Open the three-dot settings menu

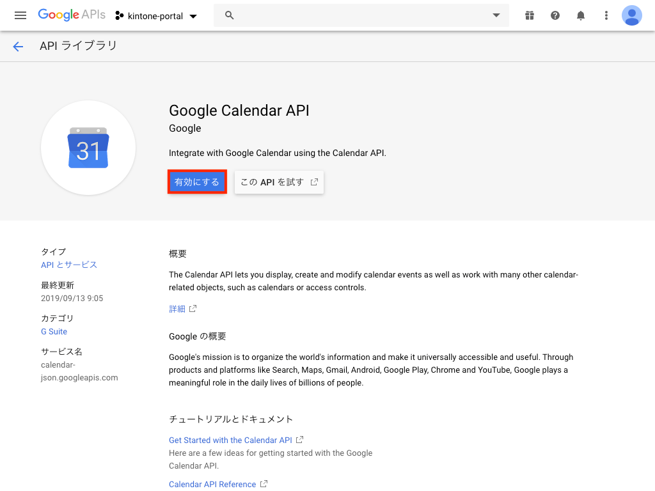[x=606, y=15]
